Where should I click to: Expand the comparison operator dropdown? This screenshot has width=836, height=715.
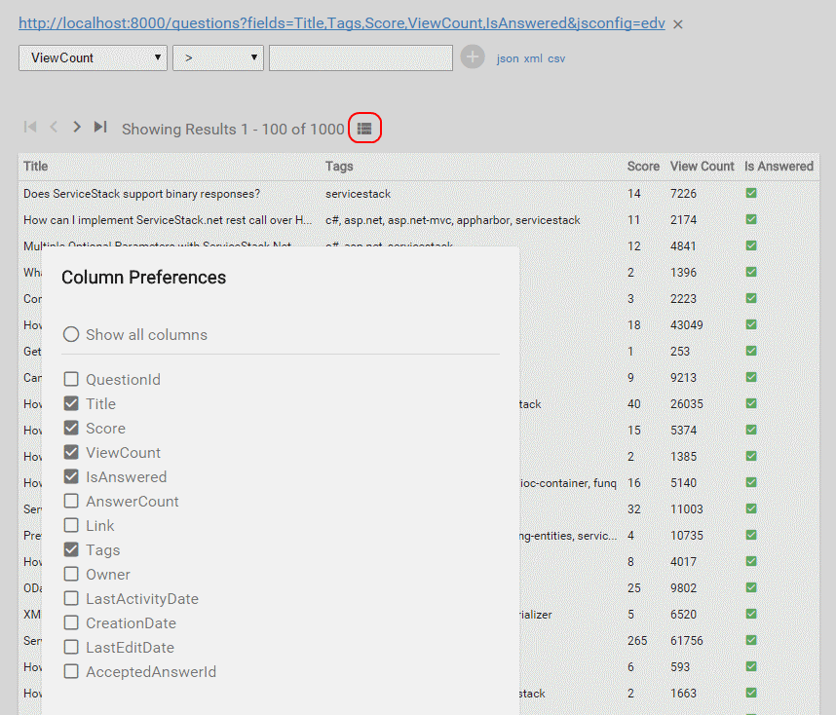click(x=218, y=58)
